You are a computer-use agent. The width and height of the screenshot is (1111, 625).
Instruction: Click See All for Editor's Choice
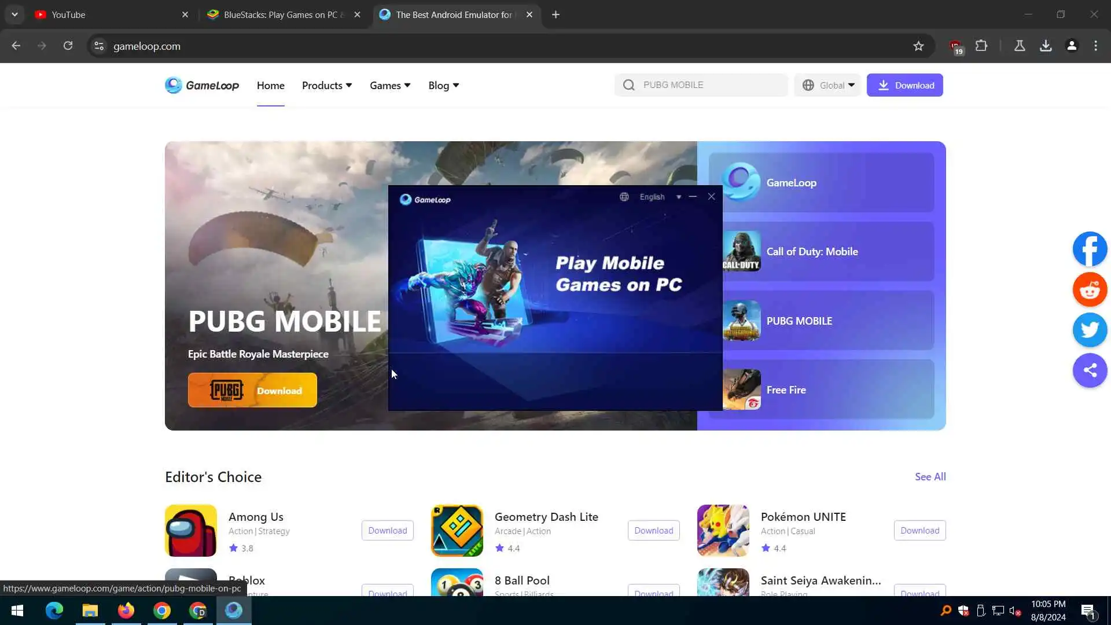pos(930,476)
